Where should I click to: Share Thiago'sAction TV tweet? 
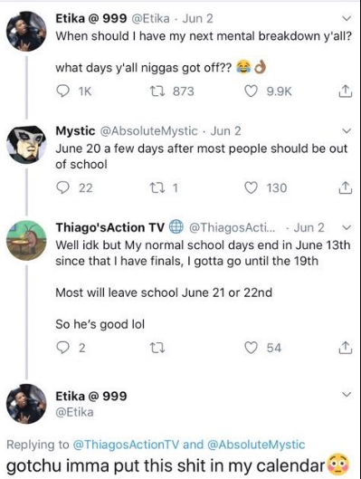click(x=346, y=348)
